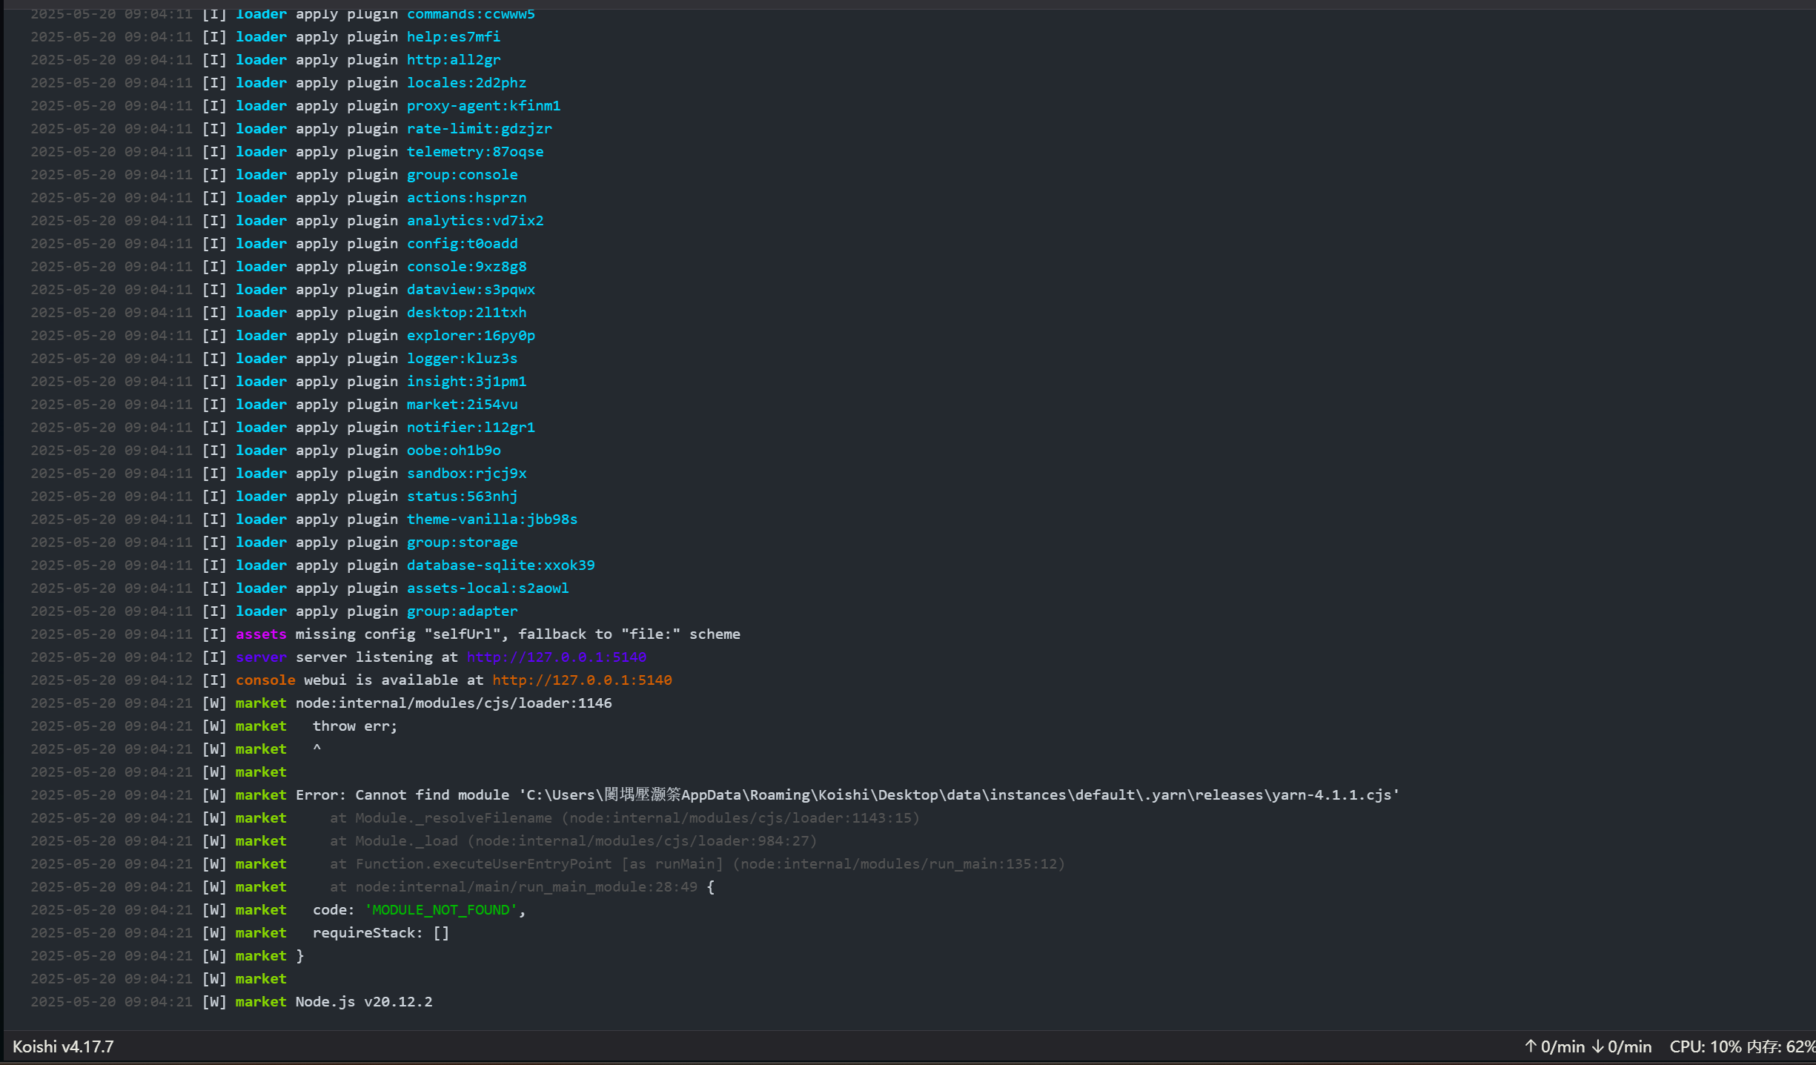Click config:t0oadd plugin name
Screen dimensions: 1816x1065
click(462, 243)
